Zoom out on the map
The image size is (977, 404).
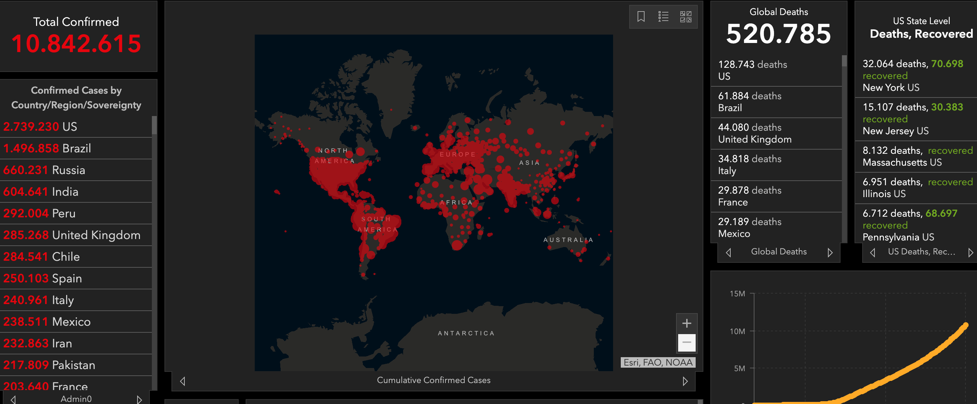click(x=687, y=342)
